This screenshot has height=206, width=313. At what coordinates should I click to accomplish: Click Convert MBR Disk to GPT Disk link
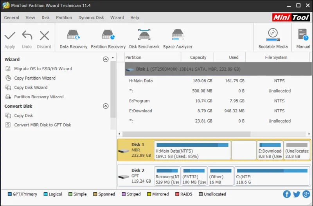43,125
